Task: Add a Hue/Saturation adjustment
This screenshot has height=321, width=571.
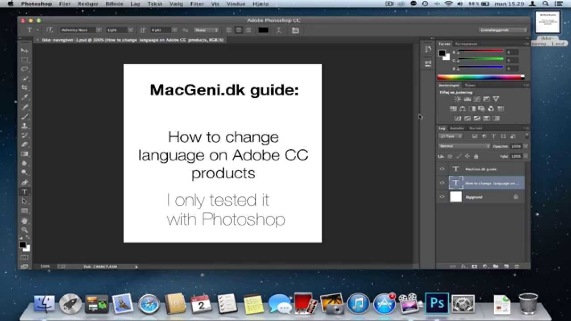Action: pos(453,109)
